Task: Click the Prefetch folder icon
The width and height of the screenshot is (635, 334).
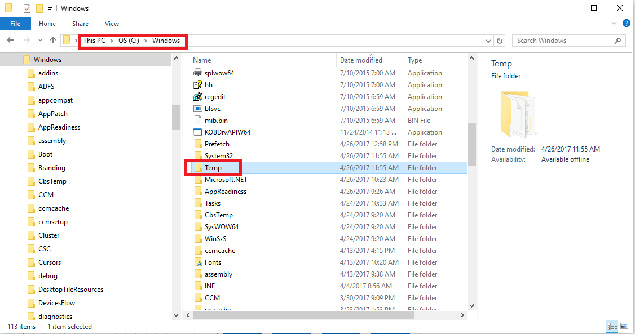Action: coord(198,144)
